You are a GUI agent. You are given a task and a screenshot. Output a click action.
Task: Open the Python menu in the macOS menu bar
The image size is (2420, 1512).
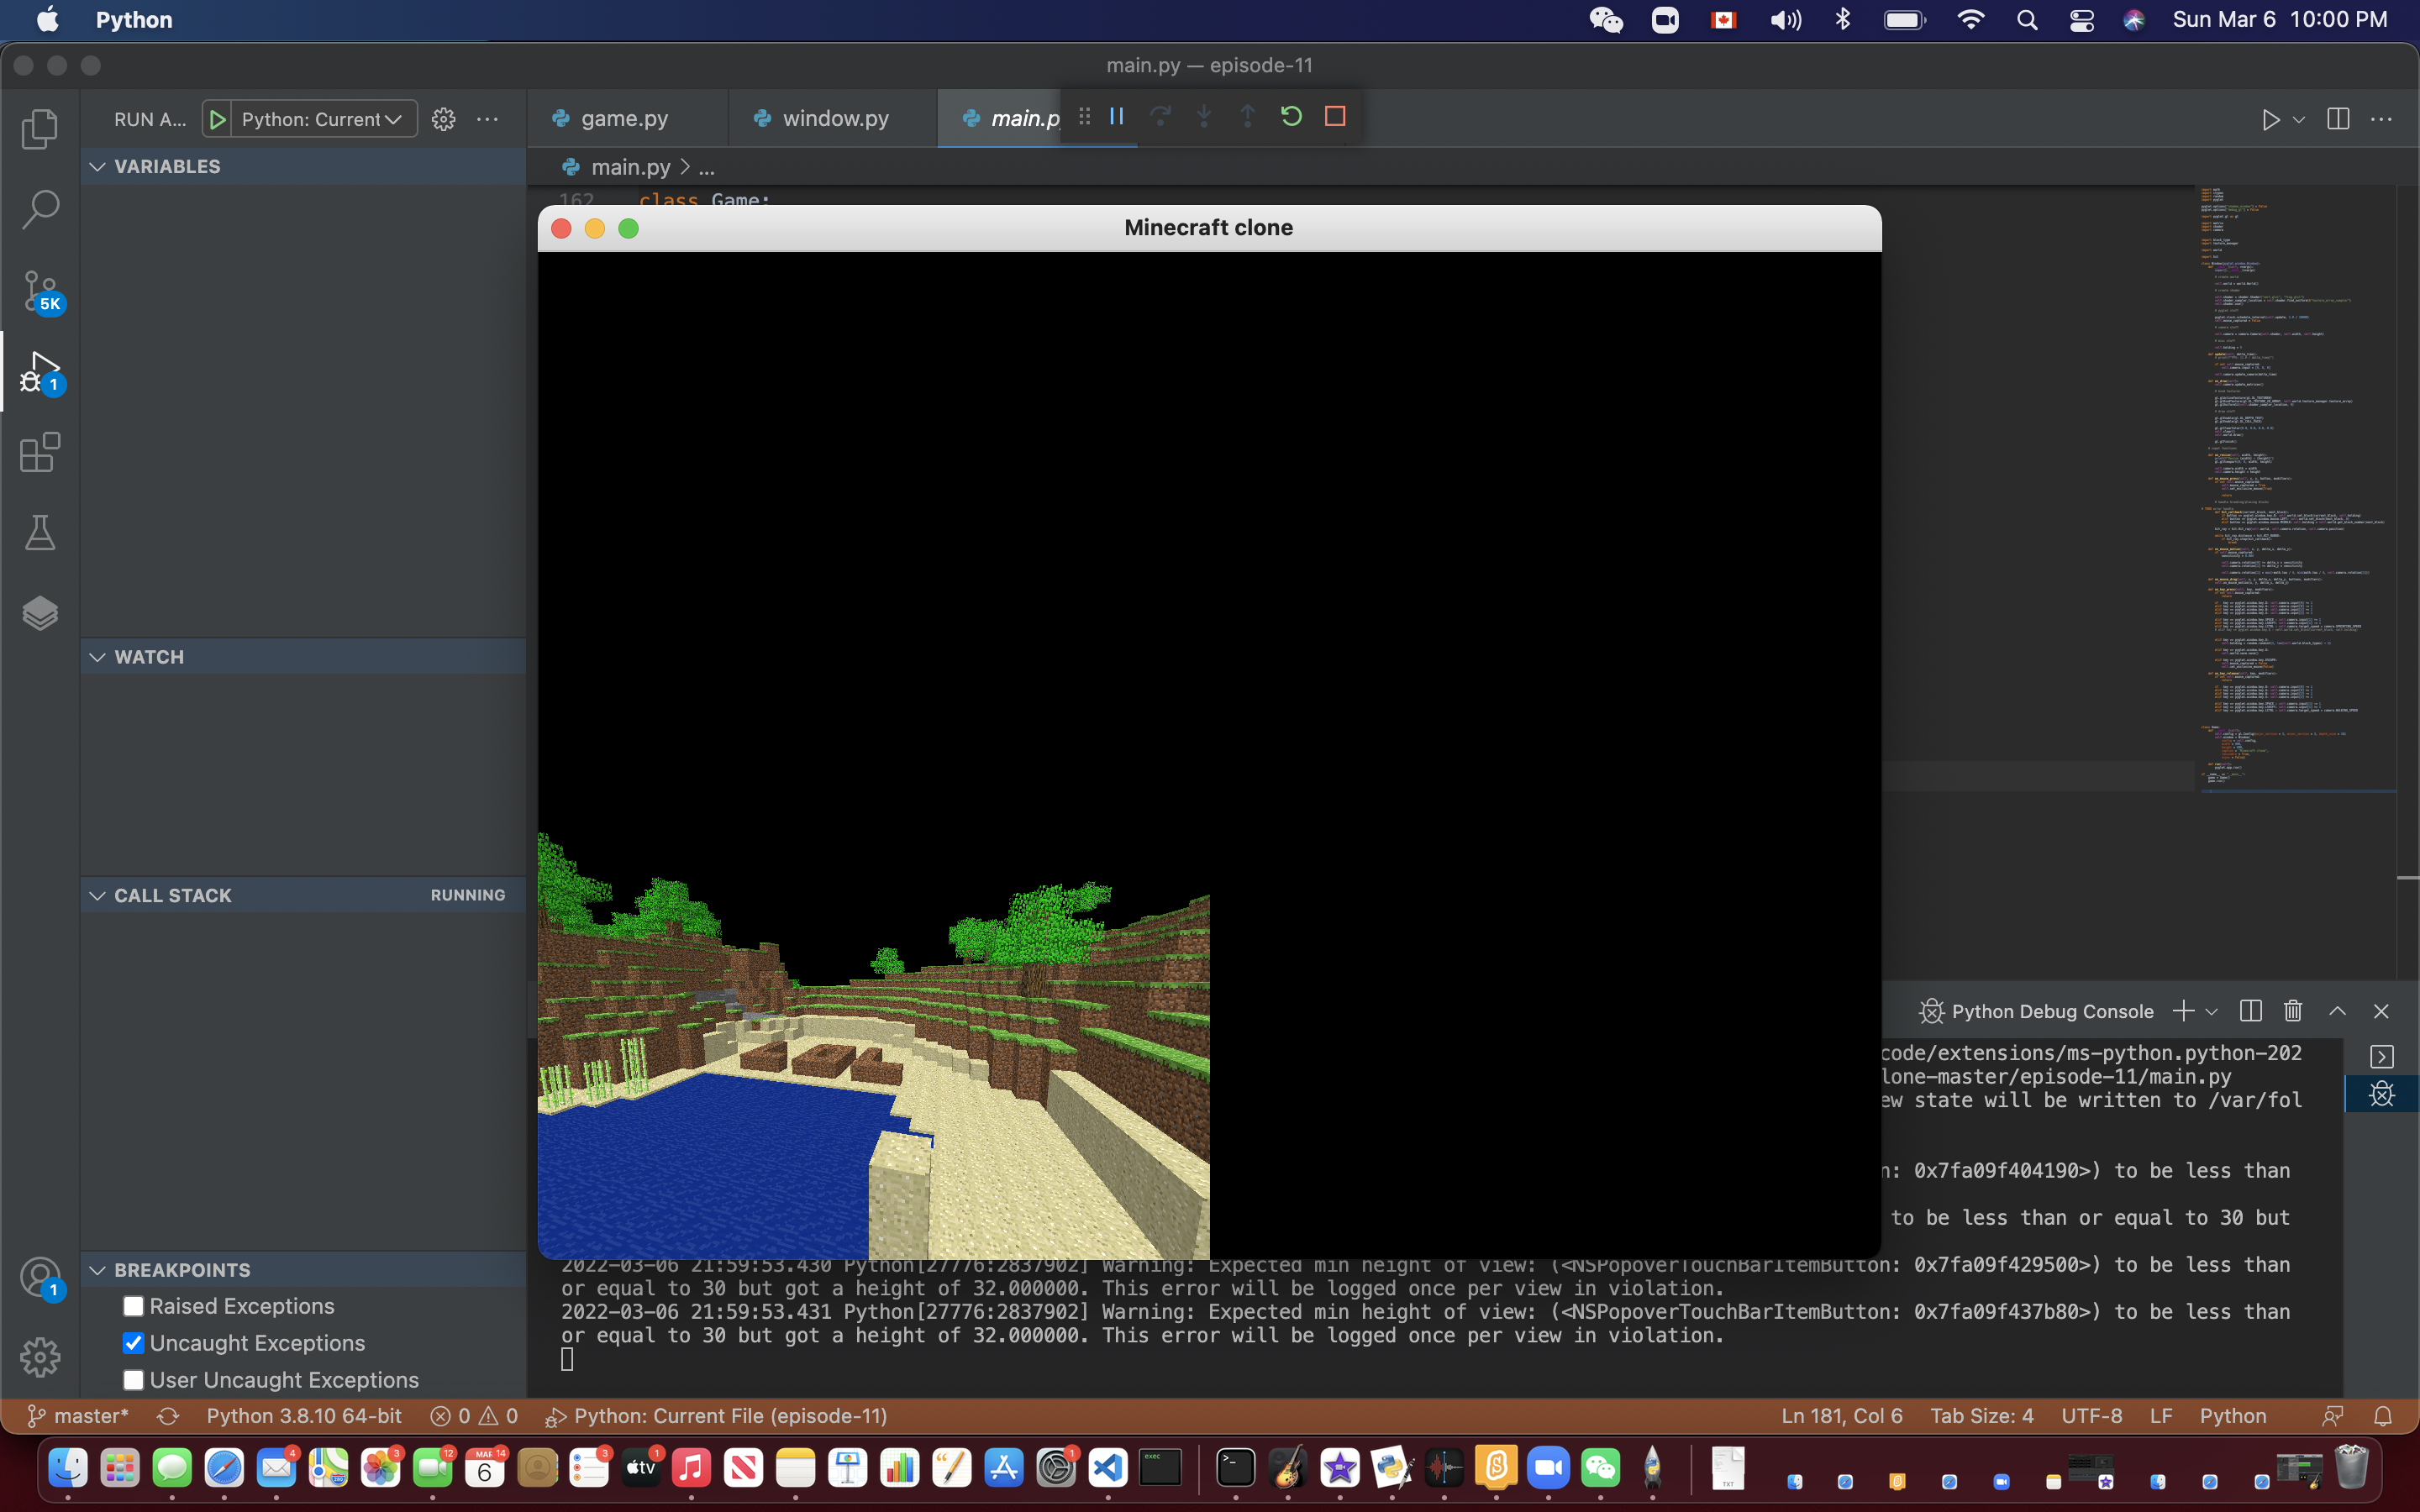[x=133, y=19]
